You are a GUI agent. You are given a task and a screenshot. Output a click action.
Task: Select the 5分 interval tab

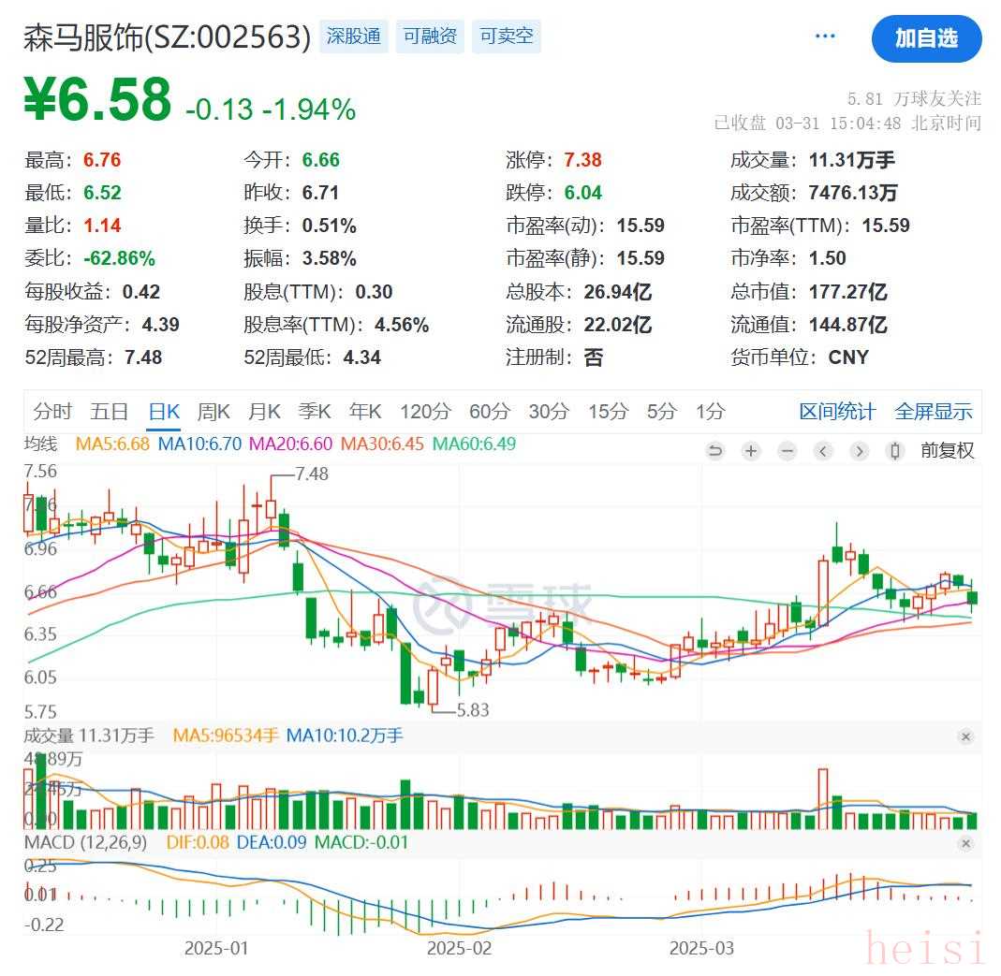[661, 412]
